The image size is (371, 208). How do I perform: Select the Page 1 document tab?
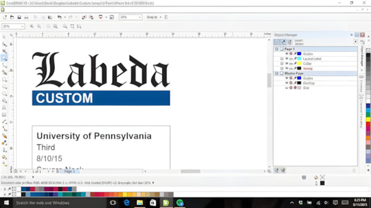tap(69, 171)
